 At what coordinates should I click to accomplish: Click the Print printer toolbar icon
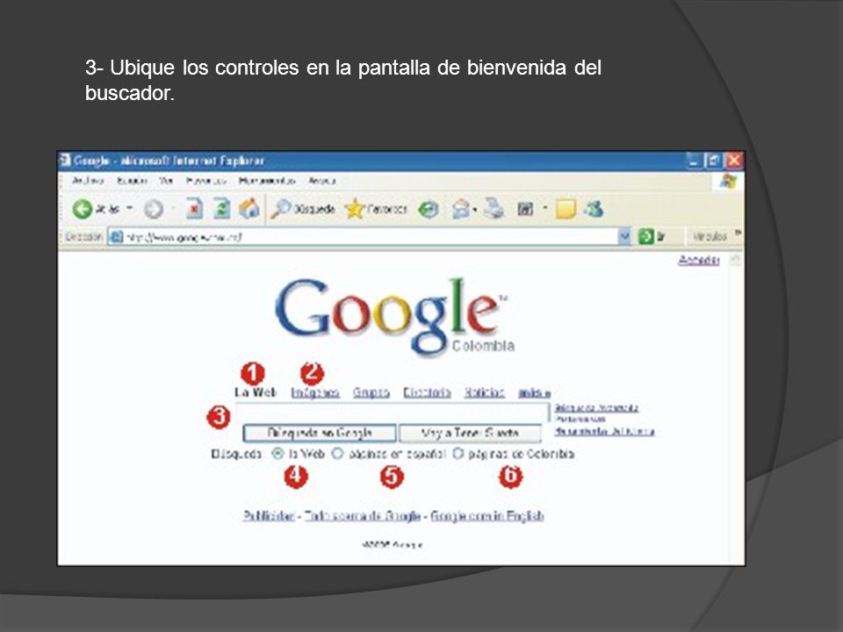[494, 209]
